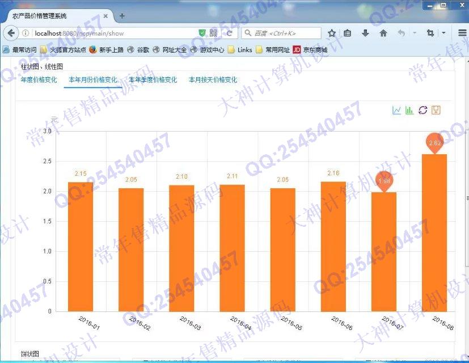Go back with browser back arrow
This screenshot has width=469, height=363.
(11, 33)
